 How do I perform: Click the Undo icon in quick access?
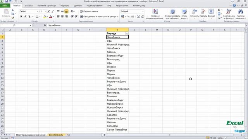pyautogui.click(x=10, y=1)
